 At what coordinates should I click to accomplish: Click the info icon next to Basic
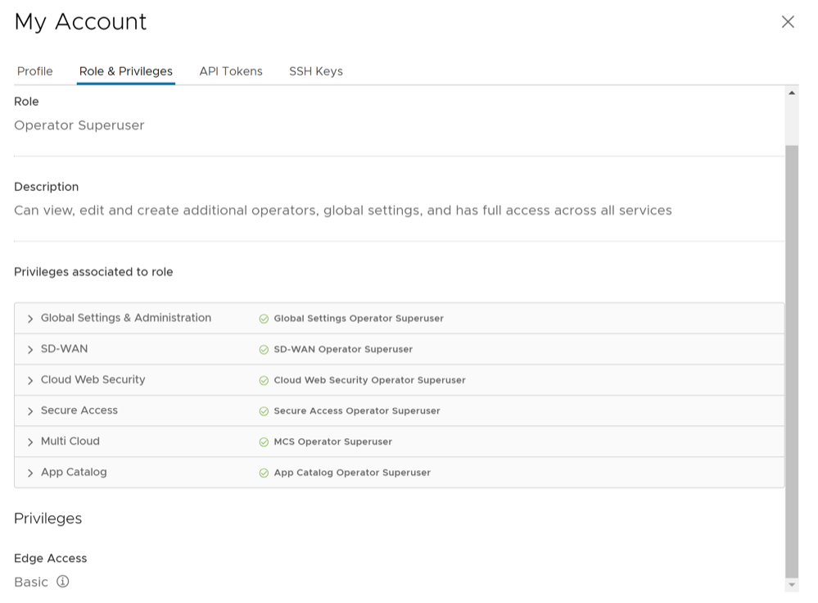tap(63, 582)
